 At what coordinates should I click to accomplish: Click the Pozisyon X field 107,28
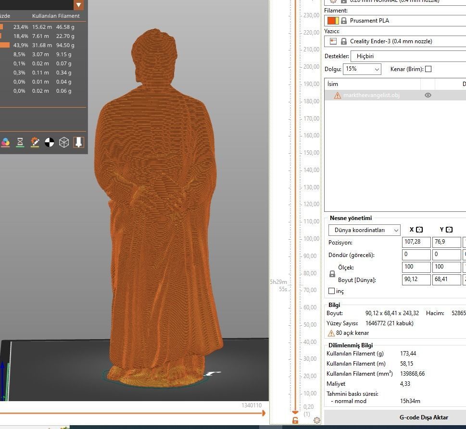(416, 242)
